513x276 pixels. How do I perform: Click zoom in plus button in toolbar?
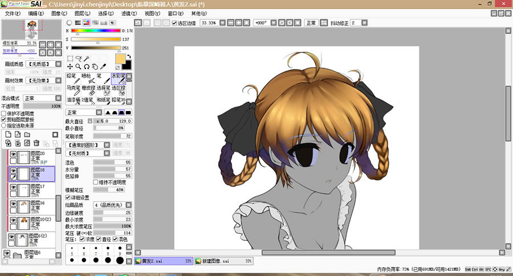coord(238,23)
